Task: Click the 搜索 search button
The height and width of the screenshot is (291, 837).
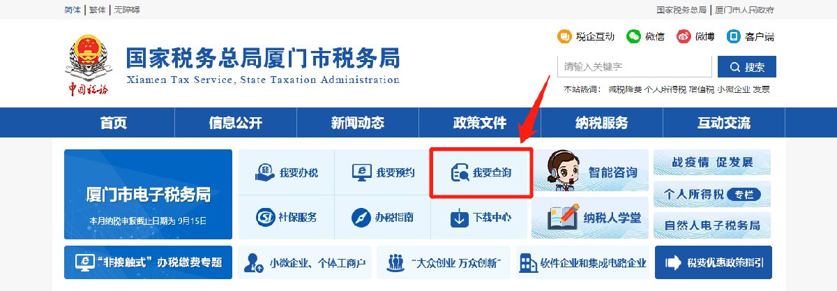Action: point(747,67)
